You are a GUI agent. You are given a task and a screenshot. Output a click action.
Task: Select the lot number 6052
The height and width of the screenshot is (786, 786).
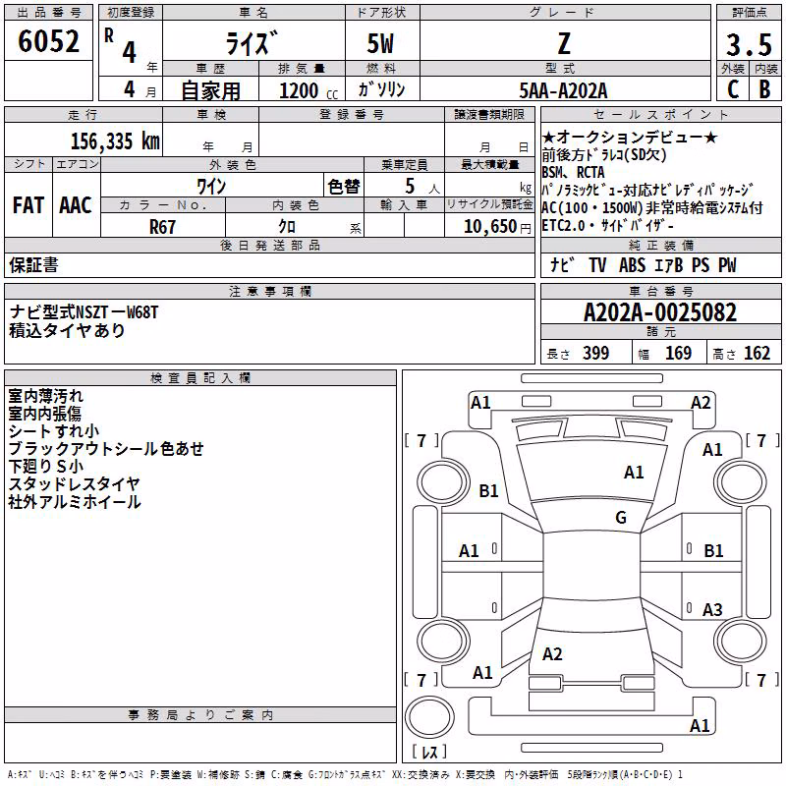48,41
